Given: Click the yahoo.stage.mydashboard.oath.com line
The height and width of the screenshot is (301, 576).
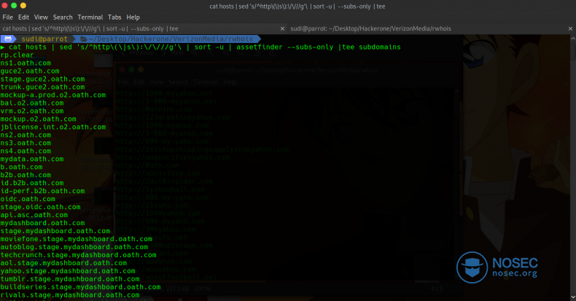Looking at the screenshot, I should click(68, 271).
